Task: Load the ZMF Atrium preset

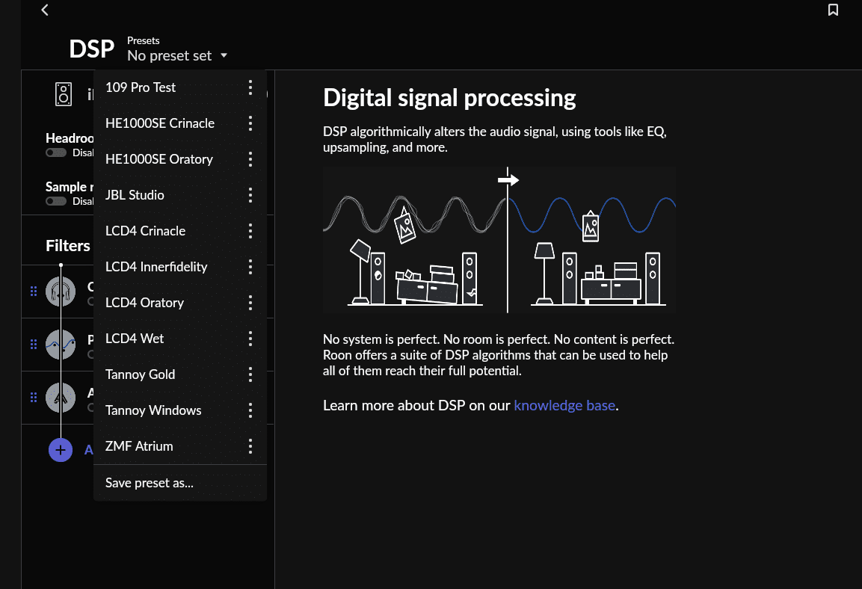Action: coord(138,446)
